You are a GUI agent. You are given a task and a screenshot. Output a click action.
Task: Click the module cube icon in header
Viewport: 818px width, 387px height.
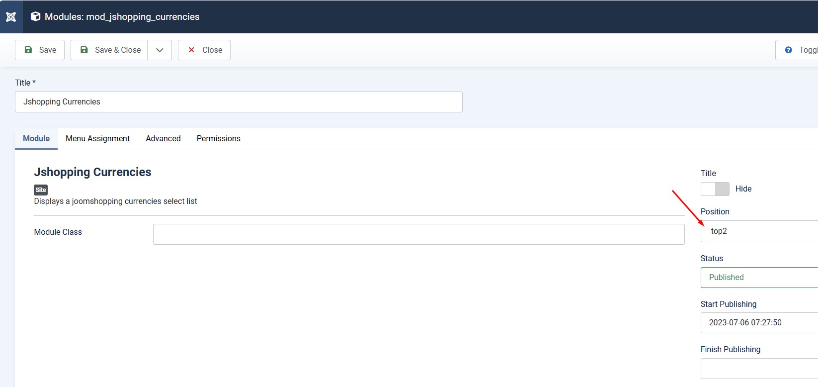(35, 16)
